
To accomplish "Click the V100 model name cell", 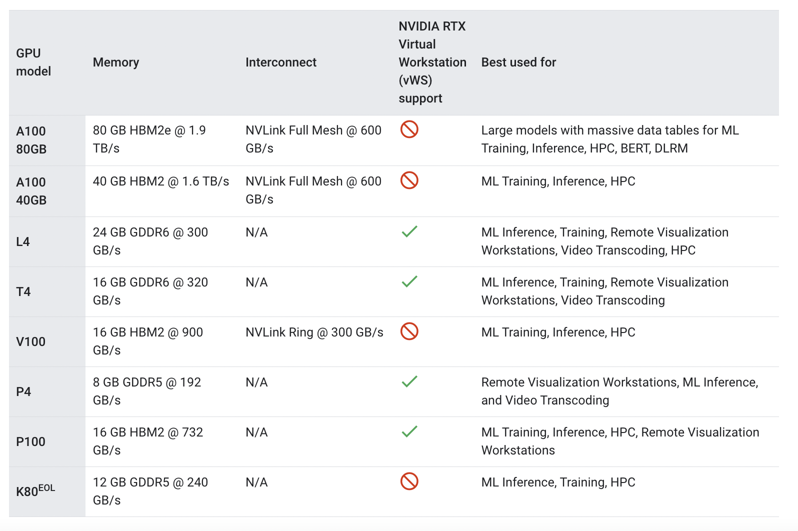I will tap(31, 341).
